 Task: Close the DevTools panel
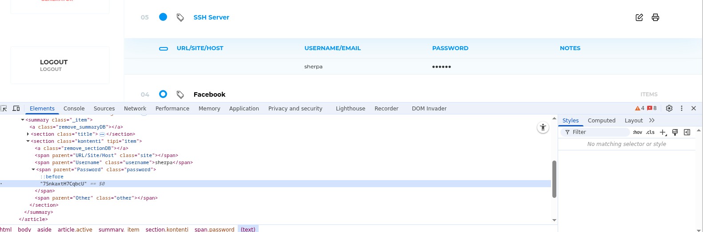point(694,108)
